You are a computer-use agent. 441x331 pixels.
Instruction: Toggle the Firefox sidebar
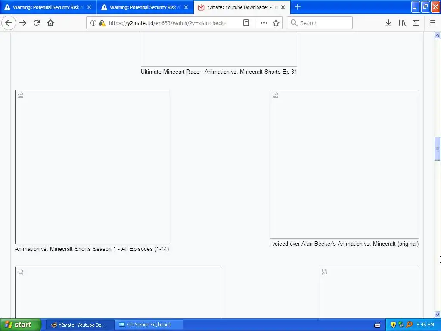click(x=416, y=23)
